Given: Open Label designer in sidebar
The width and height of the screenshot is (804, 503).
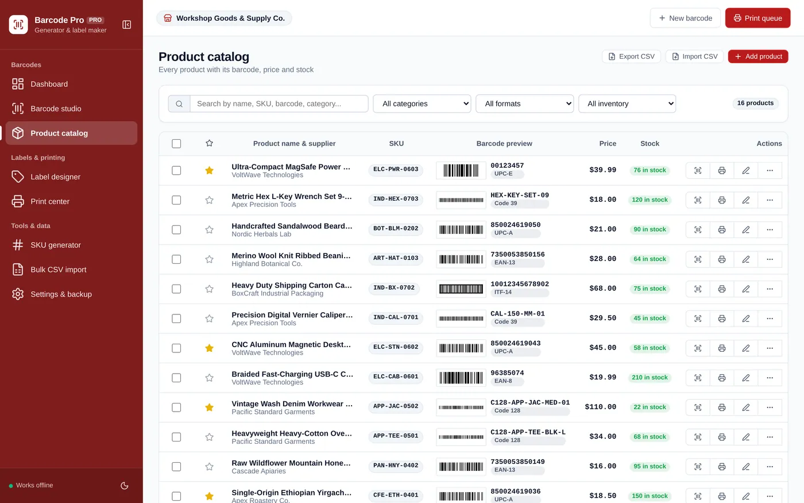Looking at the screenshot, I should [x=71, y=177].
